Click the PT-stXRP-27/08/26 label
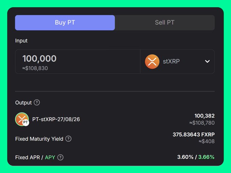Screen dimensions: 231x173 coord(56,119)
